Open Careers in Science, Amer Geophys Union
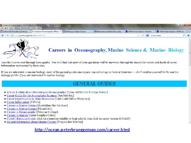 17,115
